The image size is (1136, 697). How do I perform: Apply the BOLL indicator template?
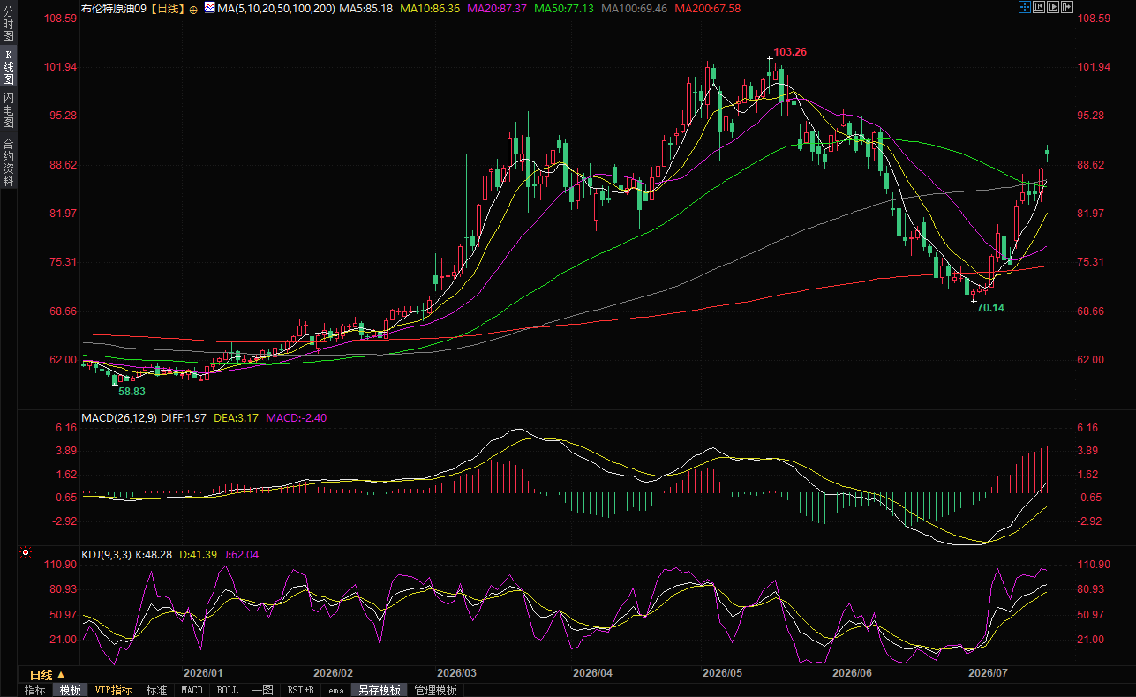pos(227,690)
